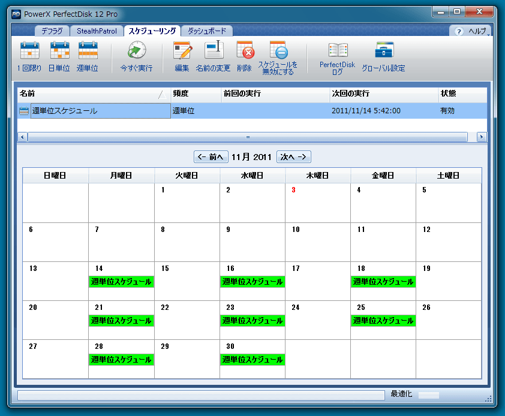The image size is (505, 416).
Task: Click the 最適化 status bar label
Action: 401,394
